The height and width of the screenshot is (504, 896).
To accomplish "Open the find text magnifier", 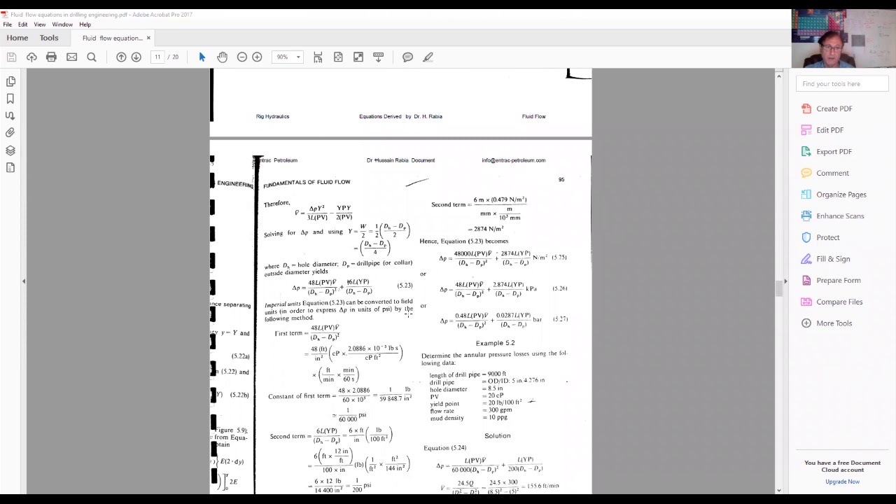I will click(x=92, y=57).
